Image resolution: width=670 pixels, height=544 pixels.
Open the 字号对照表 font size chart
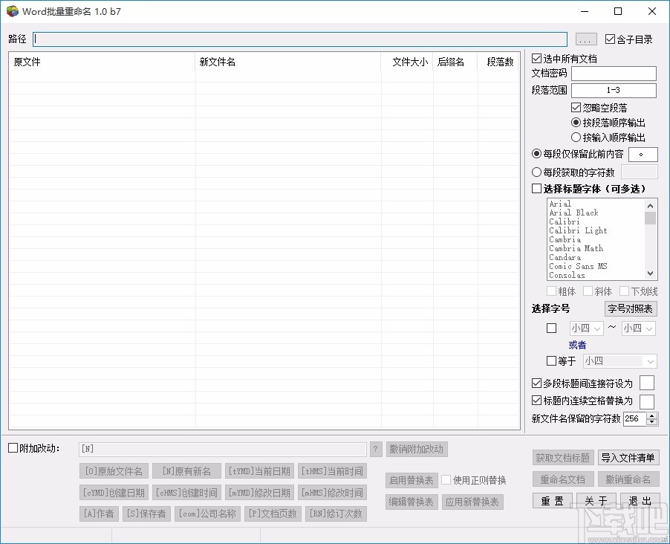(x=630, y=309)
